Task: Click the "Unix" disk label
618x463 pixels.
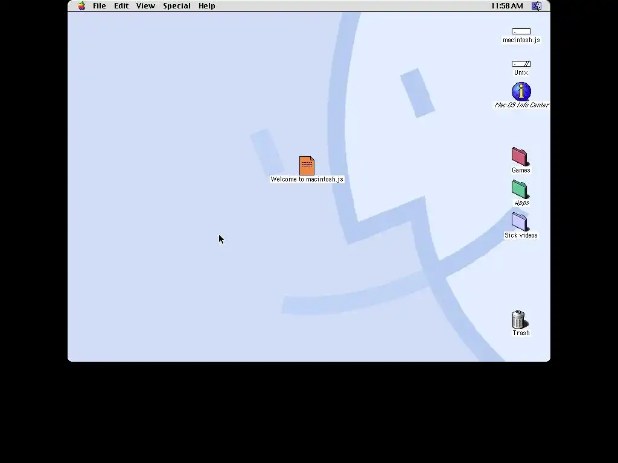Action: tap(521, 72)
